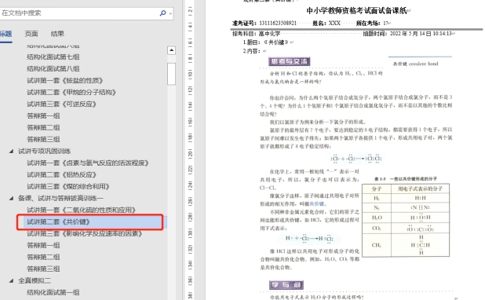Switch to the 结果 tab
This screenshot has height=300, width=485.
(x=57, y=34)
